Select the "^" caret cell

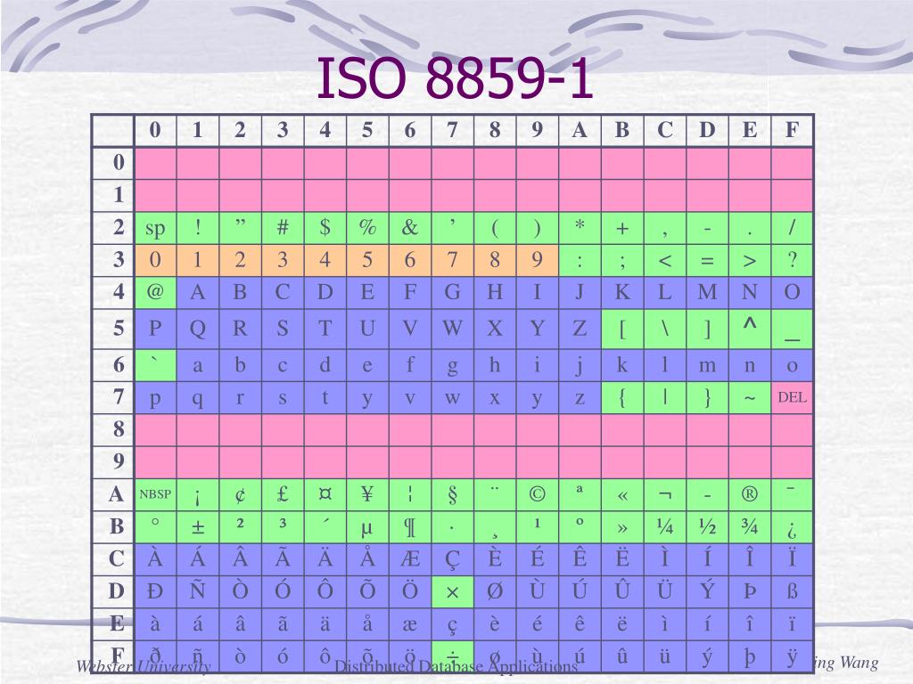750,330
